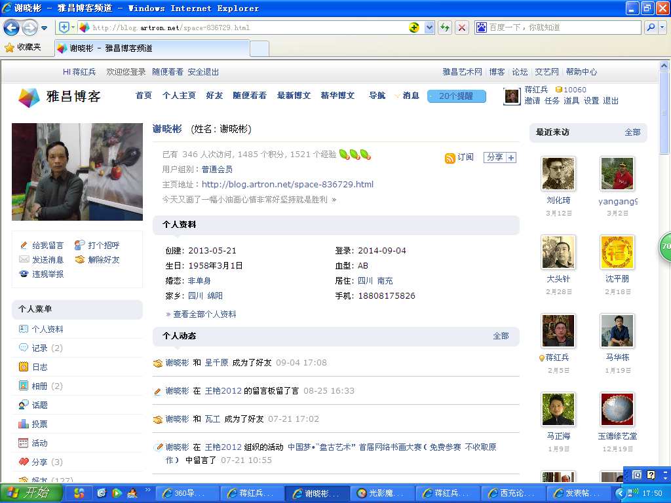The width and height of the screenshot is (671, 503).
Task: Select the 最新博文 navigation item
Action: (x=294, y=96)
